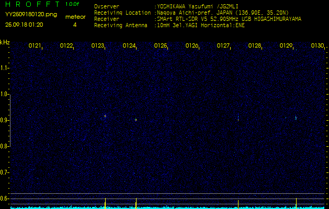Click the HROFFT title text

(33, 4)
